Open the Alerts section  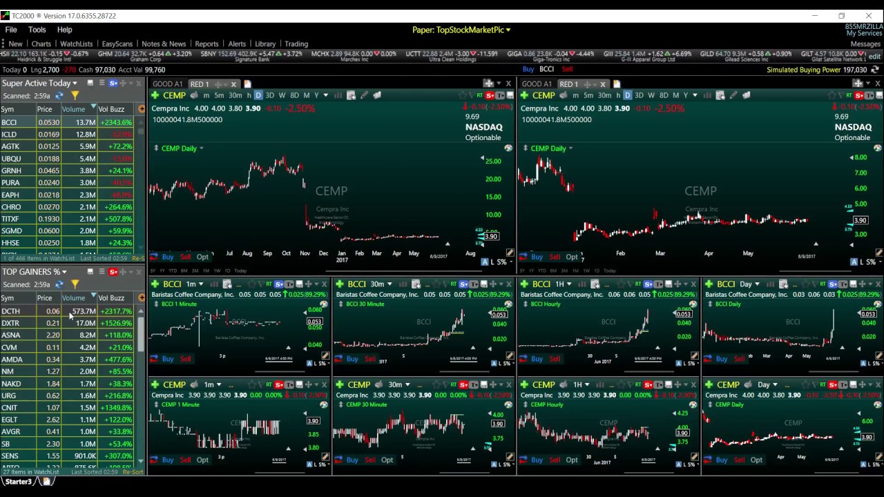(x=237, y=43)
